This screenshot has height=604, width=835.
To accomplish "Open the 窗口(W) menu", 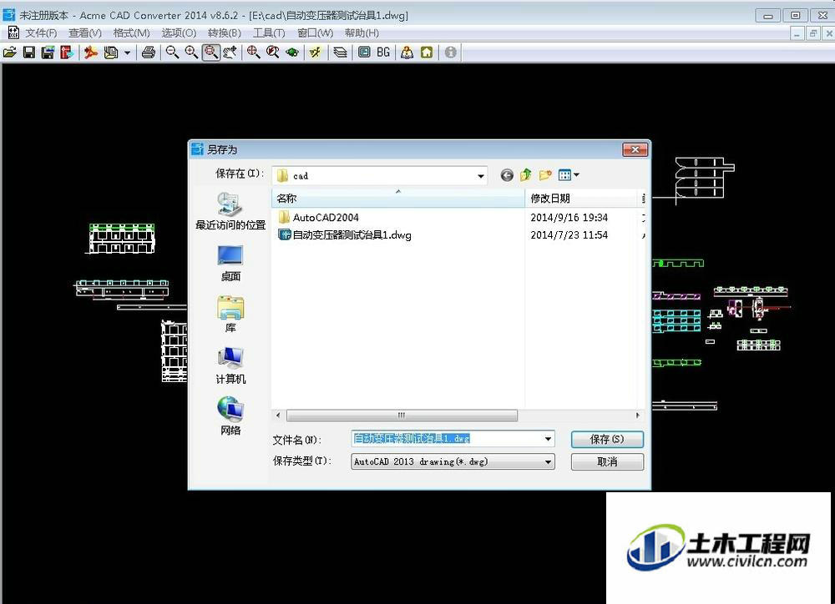I will pos(316,33).
